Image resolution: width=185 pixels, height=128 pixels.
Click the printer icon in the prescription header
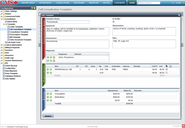tap(170, 66)
